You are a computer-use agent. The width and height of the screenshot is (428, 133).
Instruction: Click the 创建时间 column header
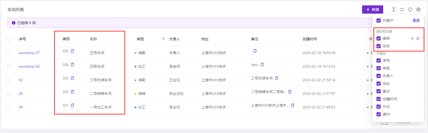[x=310, y=39]
